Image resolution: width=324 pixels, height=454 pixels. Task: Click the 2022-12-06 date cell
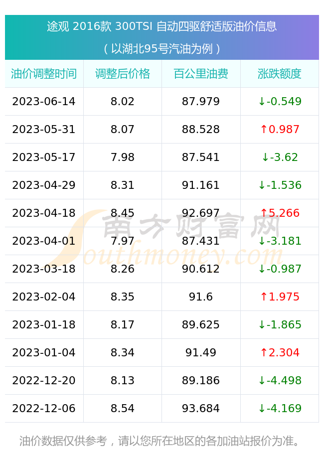(44, 408)
